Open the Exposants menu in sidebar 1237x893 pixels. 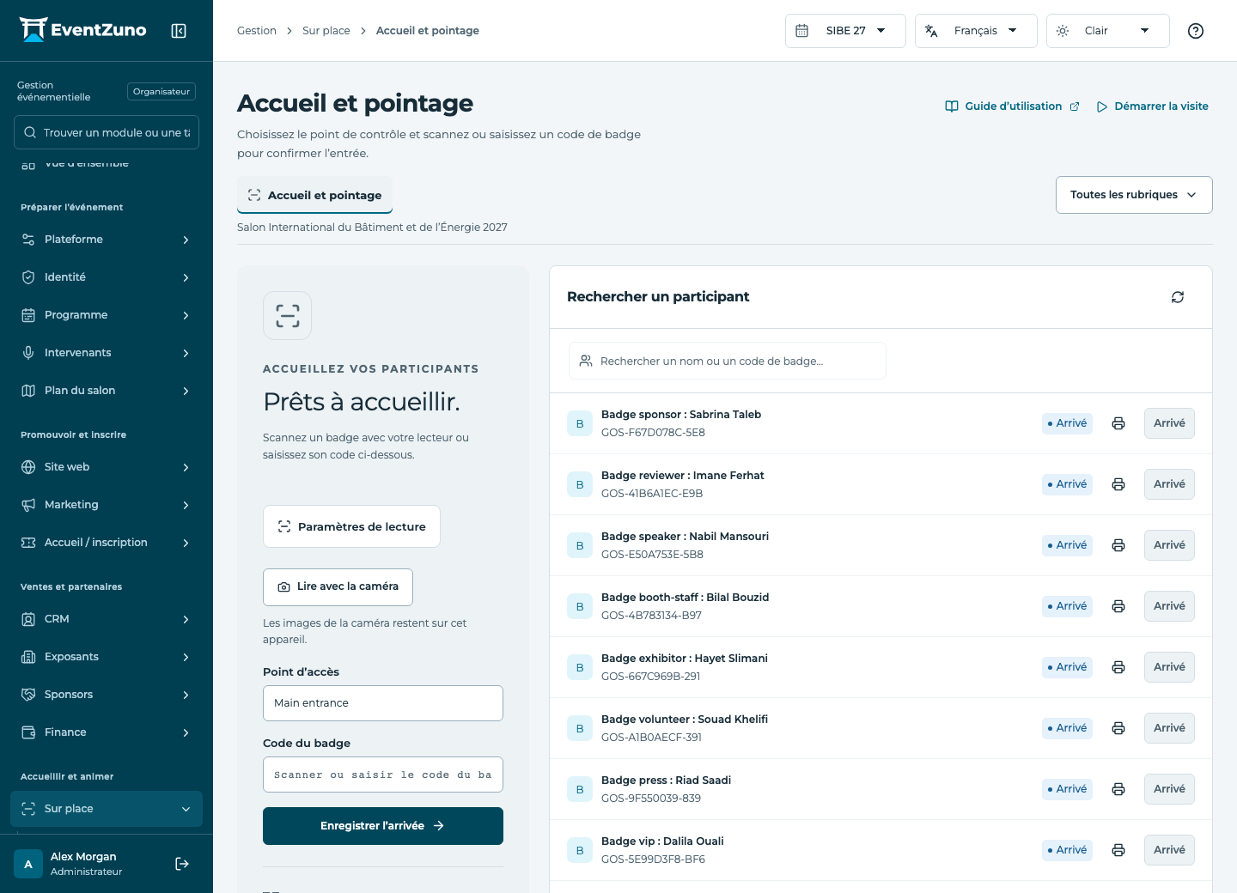(107, 657)
